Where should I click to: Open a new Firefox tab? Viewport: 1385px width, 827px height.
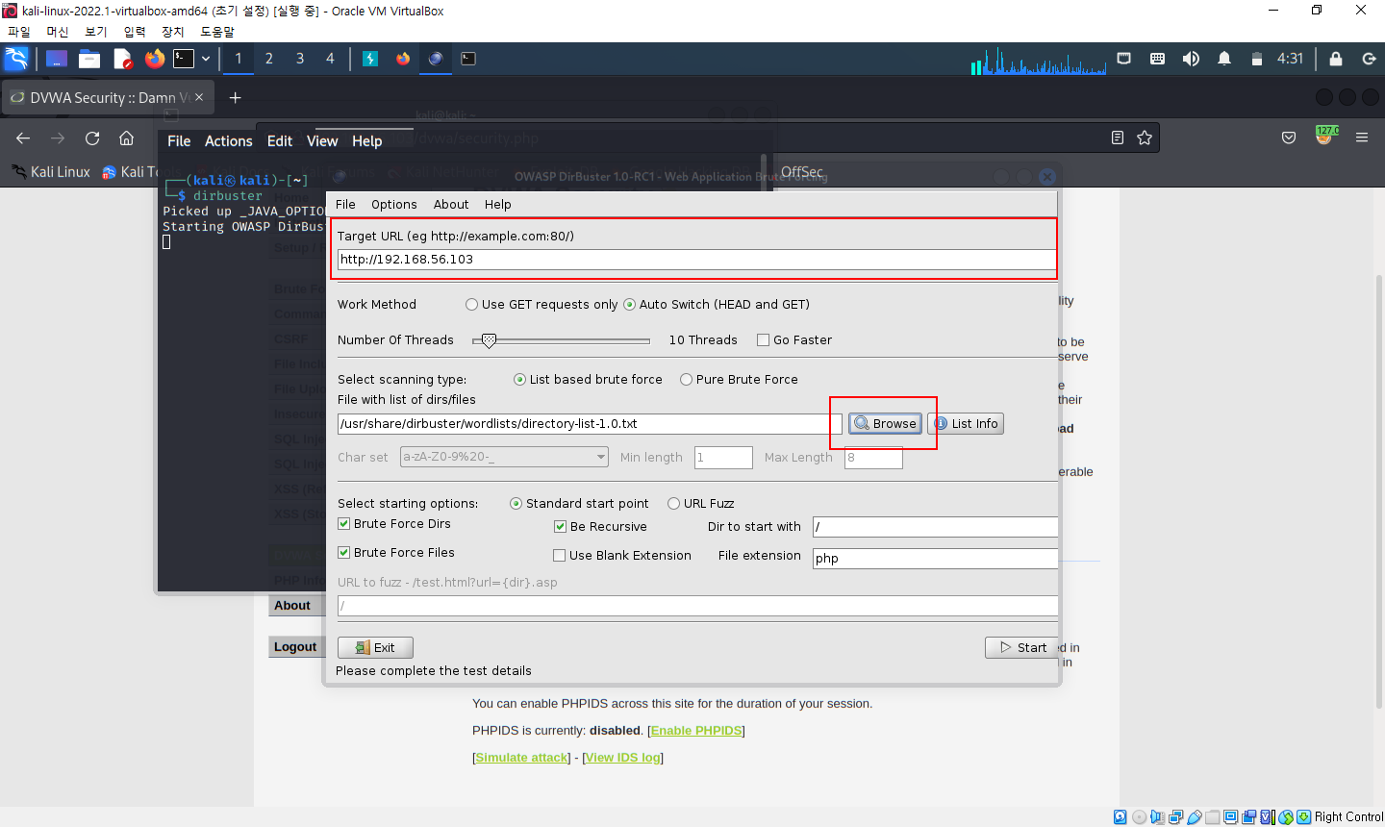coord(235,97)
